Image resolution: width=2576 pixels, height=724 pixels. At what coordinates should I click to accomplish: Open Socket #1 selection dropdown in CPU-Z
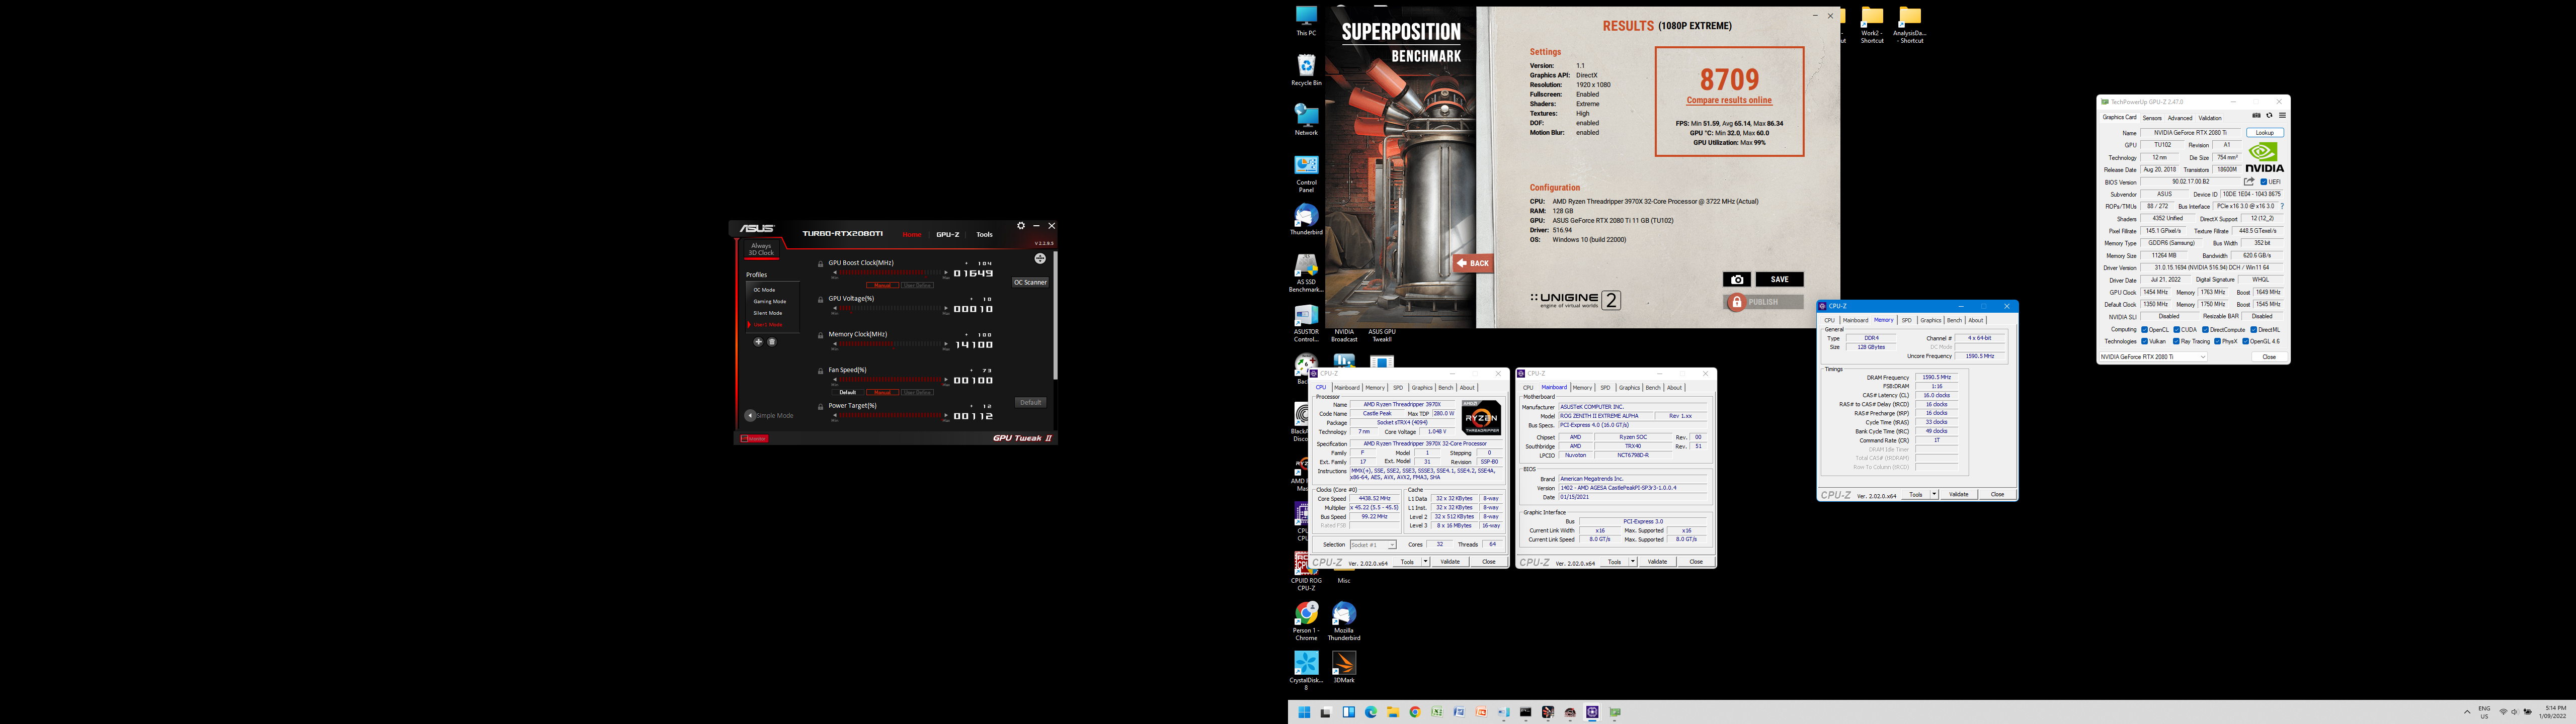pos(1373,544)
